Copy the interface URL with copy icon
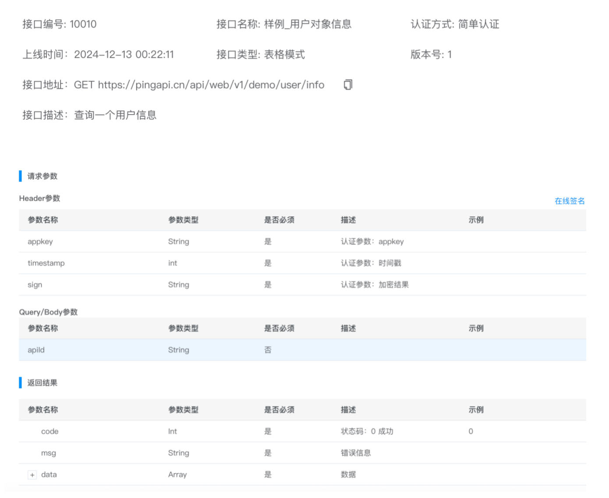609x498 pixels. pos(348,84)
